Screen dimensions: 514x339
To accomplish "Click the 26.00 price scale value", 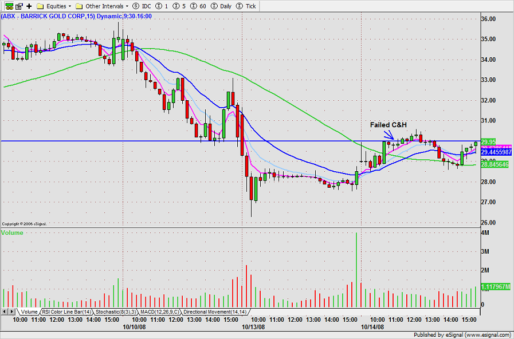I will click(x=488, y=223).
